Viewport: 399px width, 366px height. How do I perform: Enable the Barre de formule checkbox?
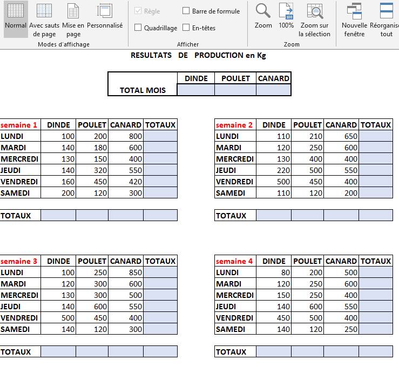[x=186, y=11]
